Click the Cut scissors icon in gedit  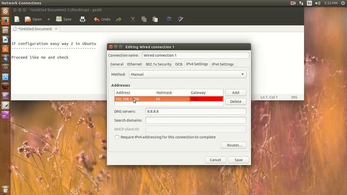point(133,19)
